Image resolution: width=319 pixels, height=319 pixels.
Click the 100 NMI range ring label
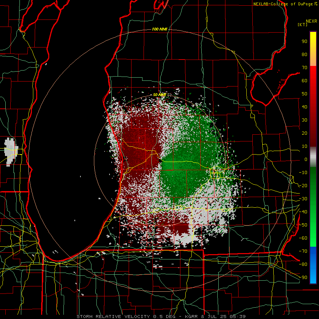[159, 29]
